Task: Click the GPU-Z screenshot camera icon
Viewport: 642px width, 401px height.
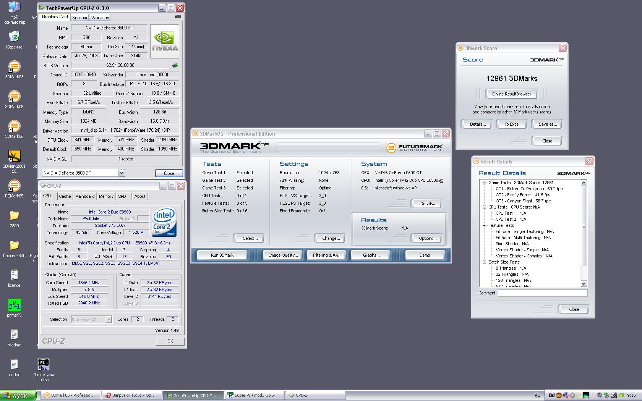Action: [178, 17]
